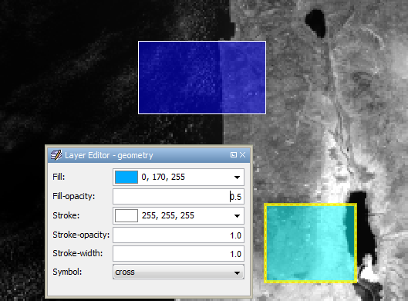The height and width of the screenshot is (301, 408).
Task: Click the Stroke value text 255, 255, 255
Action: pyautogui.click(x=168, y=215)
